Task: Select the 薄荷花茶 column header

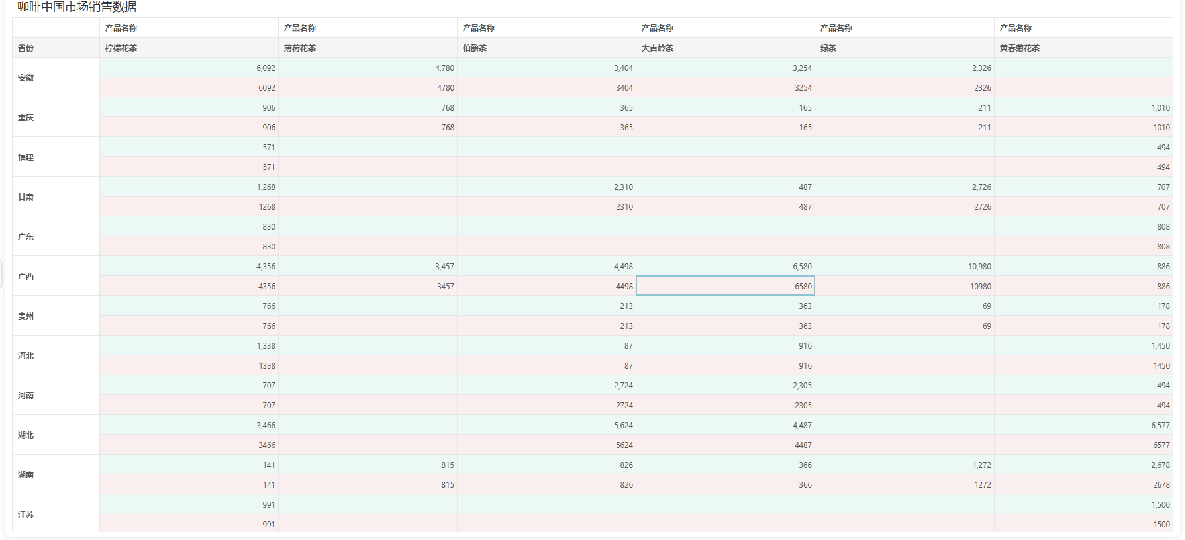Action: click(x=368, y=48)
